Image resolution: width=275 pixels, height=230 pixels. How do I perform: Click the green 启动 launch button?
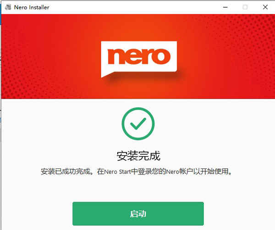point(138,213)
